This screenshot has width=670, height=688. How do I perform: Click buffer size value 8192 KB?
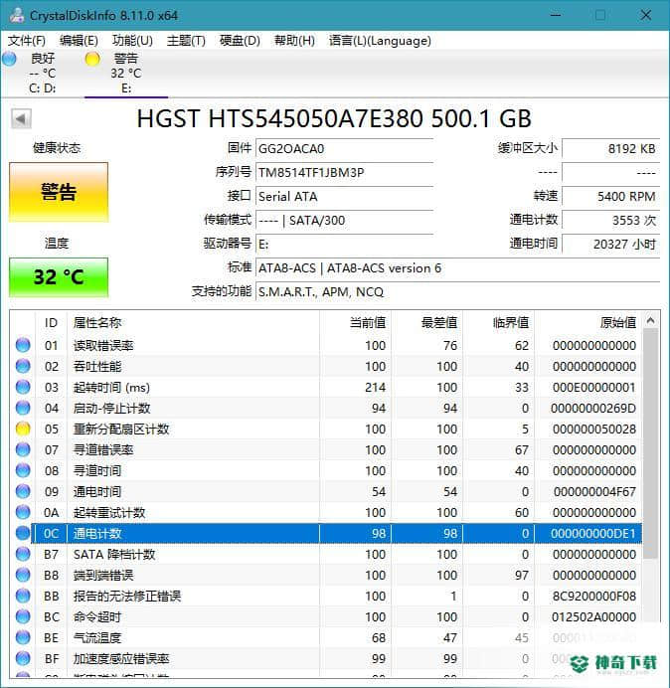pos(610,149)
